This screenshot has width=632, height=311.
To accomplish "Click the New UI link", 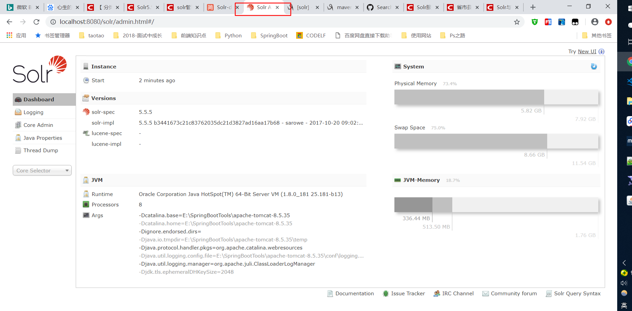I will pyautogui.click(x=587, y=51).
